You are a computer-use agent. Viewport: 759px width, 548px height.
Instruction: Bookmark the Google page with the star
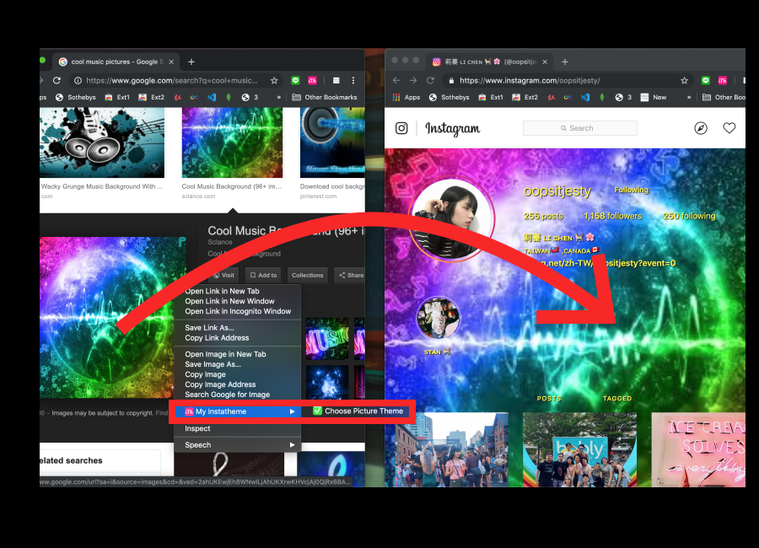274,80
